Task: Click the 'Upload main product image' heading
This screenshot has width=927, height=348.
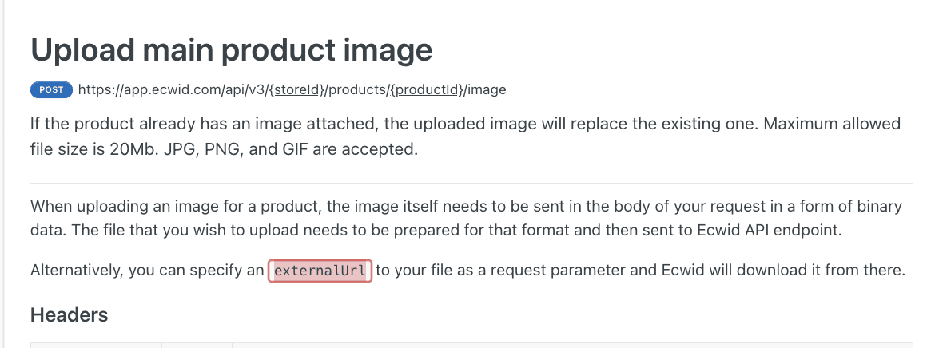Action: click(x=231, y=49)
